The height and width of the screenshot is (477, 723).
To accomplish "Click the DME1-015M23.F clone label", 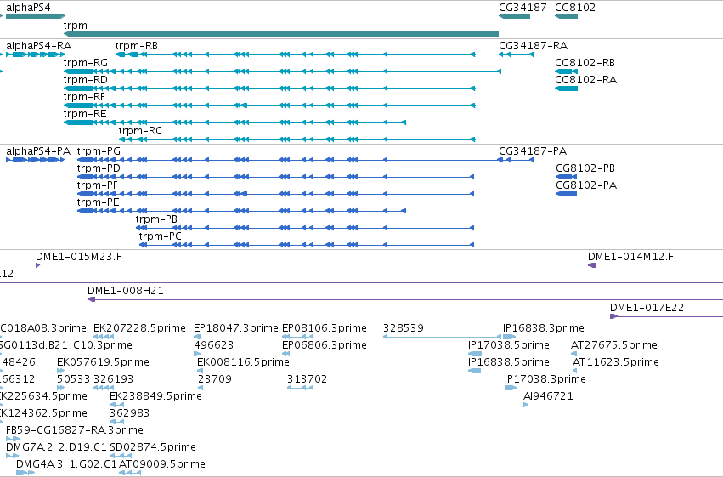I will pyautogui.click(x=78, y=257).
